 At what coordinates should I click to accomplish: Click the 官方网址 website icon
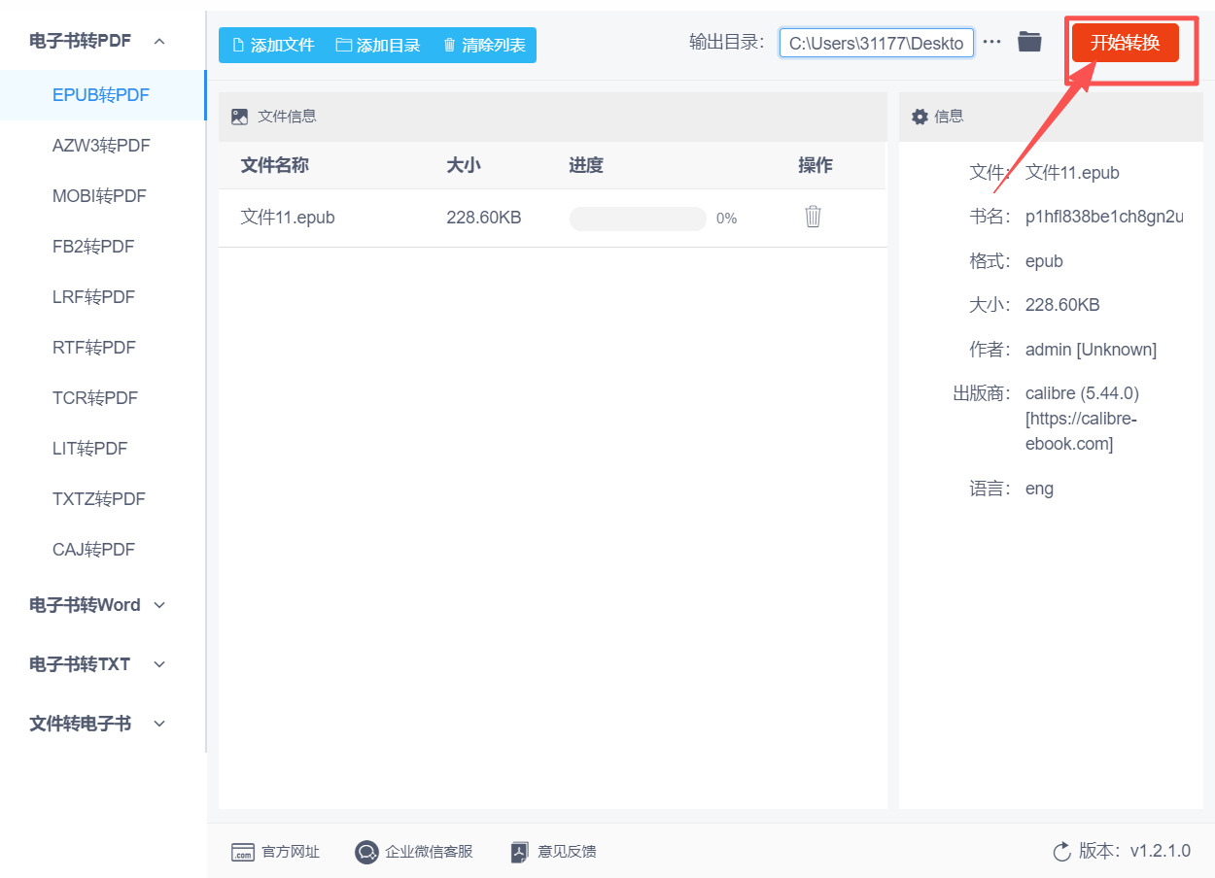coord(243,853)
